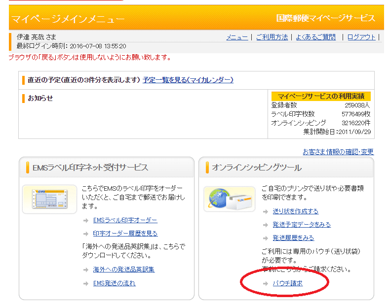
Task: Click 国際郵便マイページサービス header text
Action: tap(325, 18)
